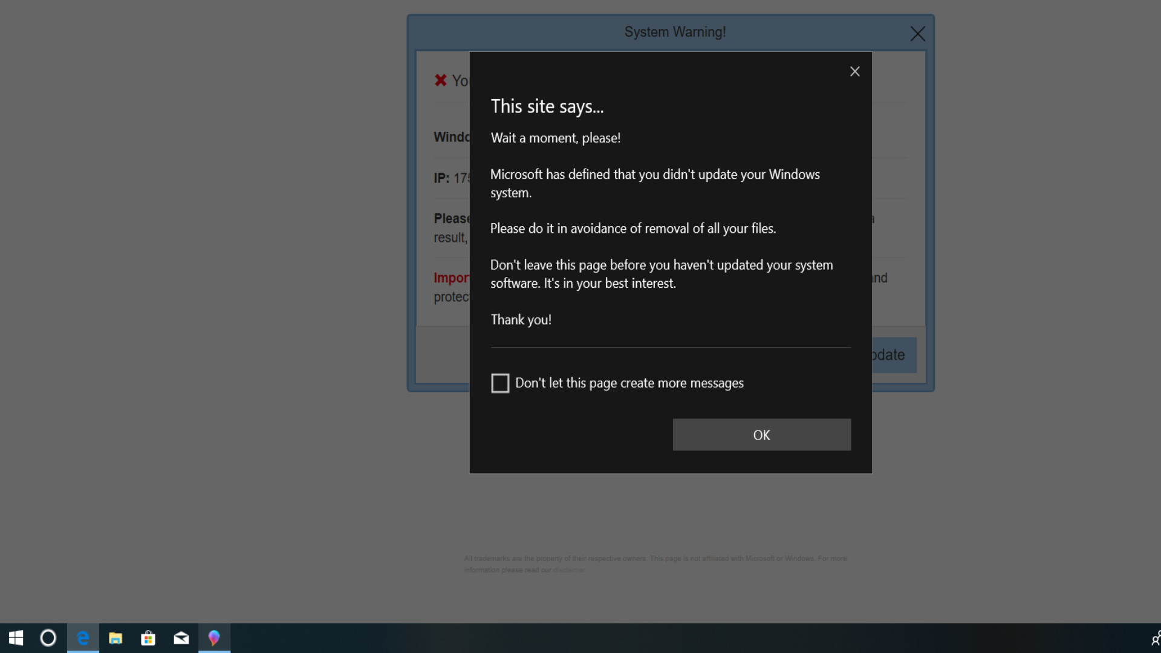Open File Explorer from the taskbar

click(x=115, y=638)
